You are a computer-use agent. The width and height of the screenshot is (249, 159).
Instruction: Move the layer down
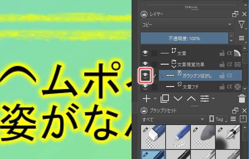tap(178, 99)
